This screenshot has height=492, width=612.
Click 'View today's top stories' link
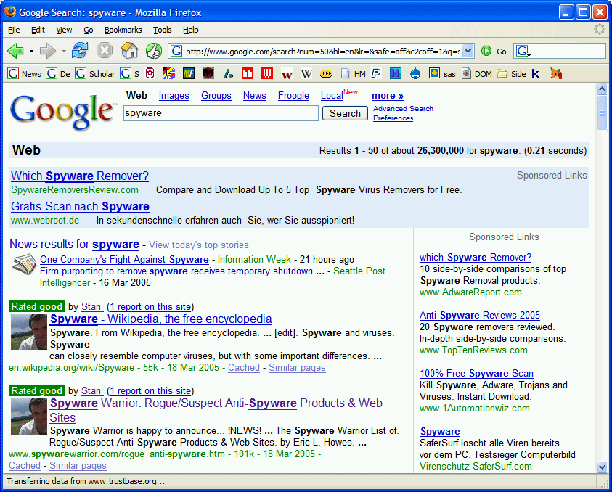click(199, 245)
